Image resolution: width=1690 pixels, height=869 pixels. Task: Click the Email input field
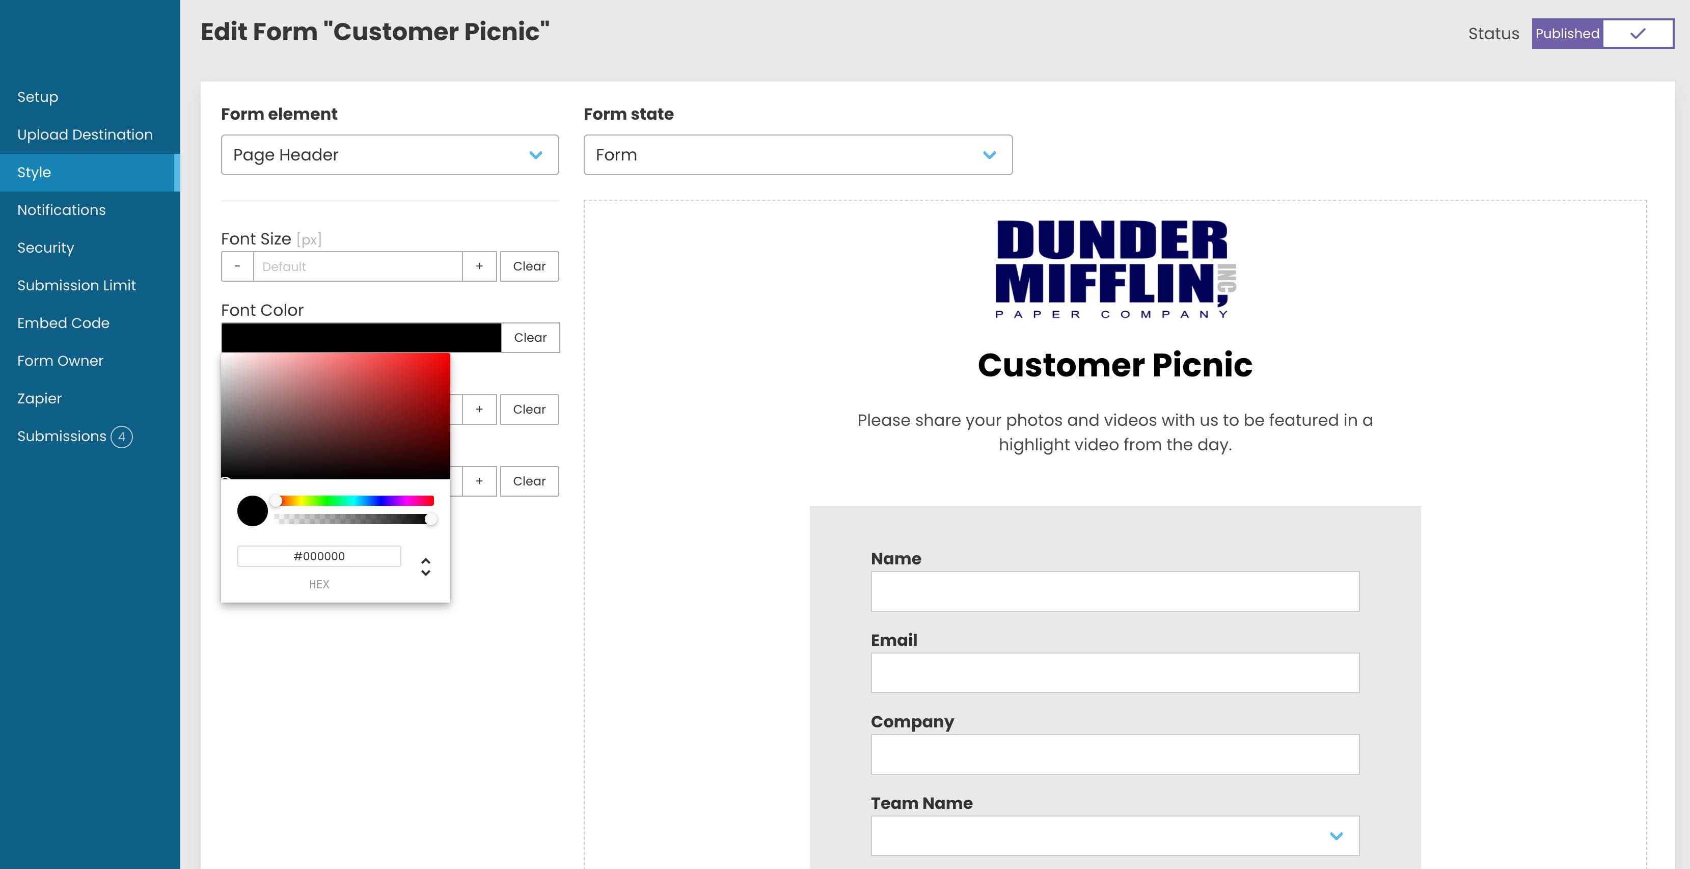[1114, 673]
